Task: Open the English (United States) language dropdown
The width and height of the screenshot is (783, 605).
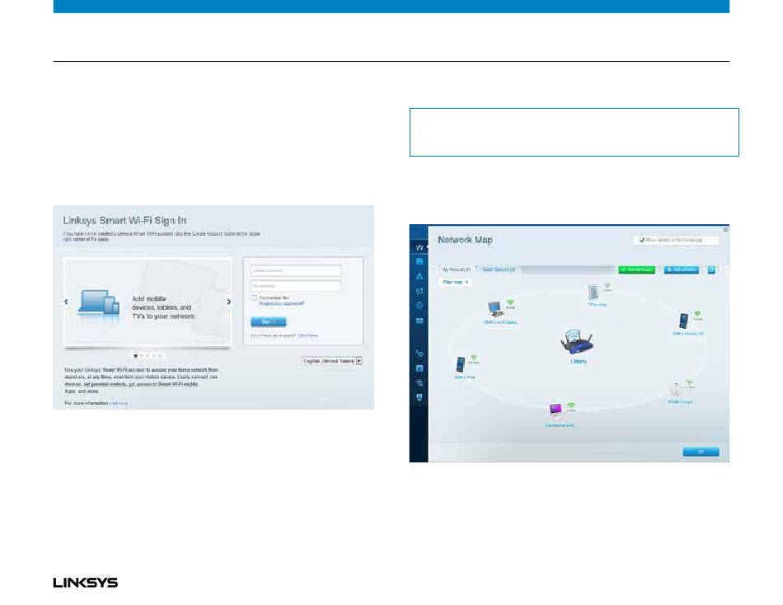Action: (x=332, y=361)
